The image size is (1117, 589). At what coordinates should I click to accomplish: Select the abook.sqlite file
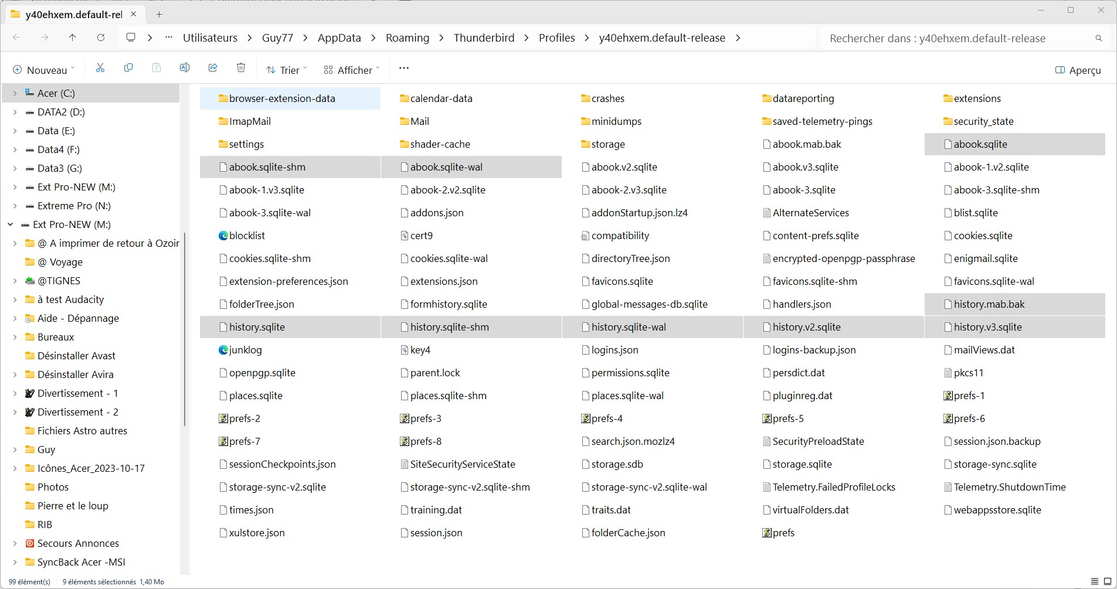click(x=1015, y=144)
